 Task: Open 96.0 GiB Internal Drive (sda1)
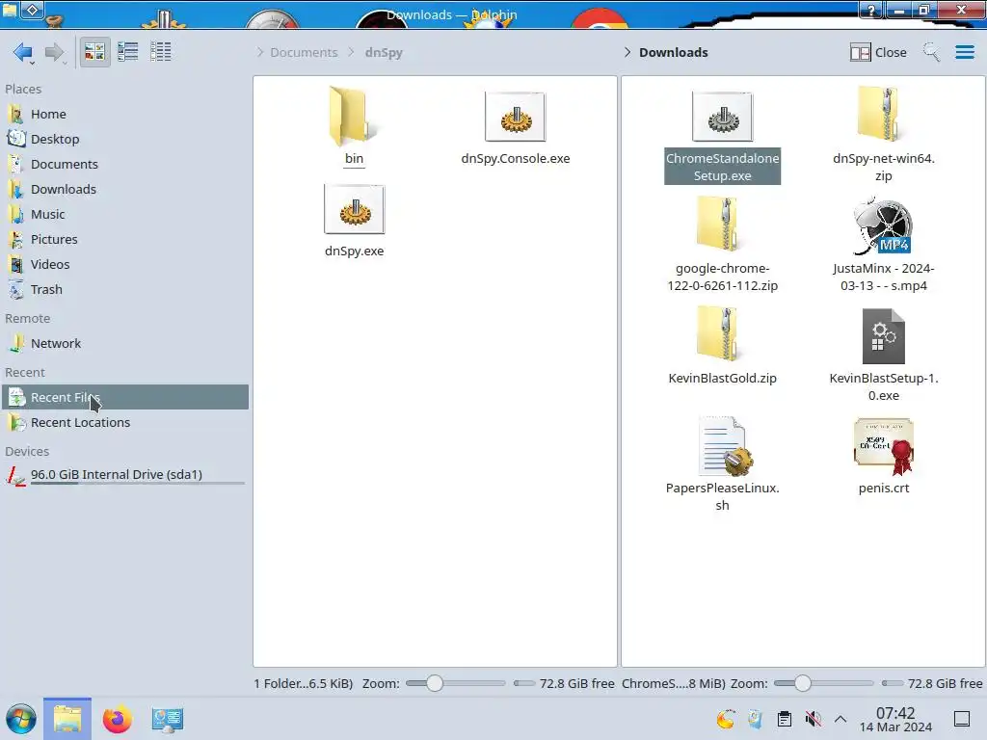[124, 475]
